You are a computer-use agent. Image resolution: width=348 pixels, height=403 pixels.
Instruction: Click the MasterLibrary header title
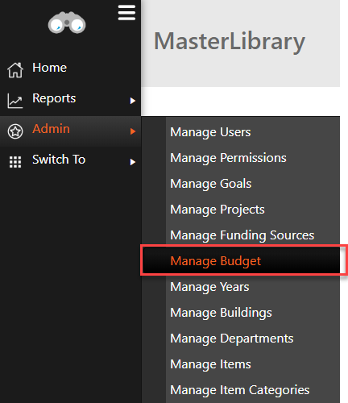click(x=230, y=42)
